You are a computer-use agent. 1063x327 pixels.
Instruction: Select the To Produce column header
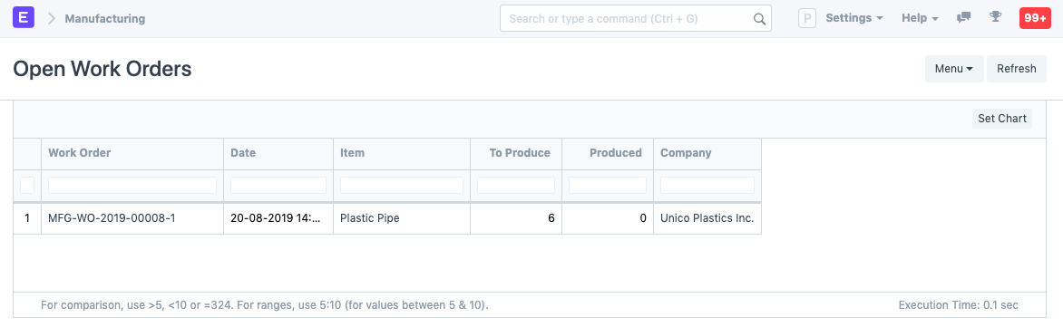coord(520,153)
